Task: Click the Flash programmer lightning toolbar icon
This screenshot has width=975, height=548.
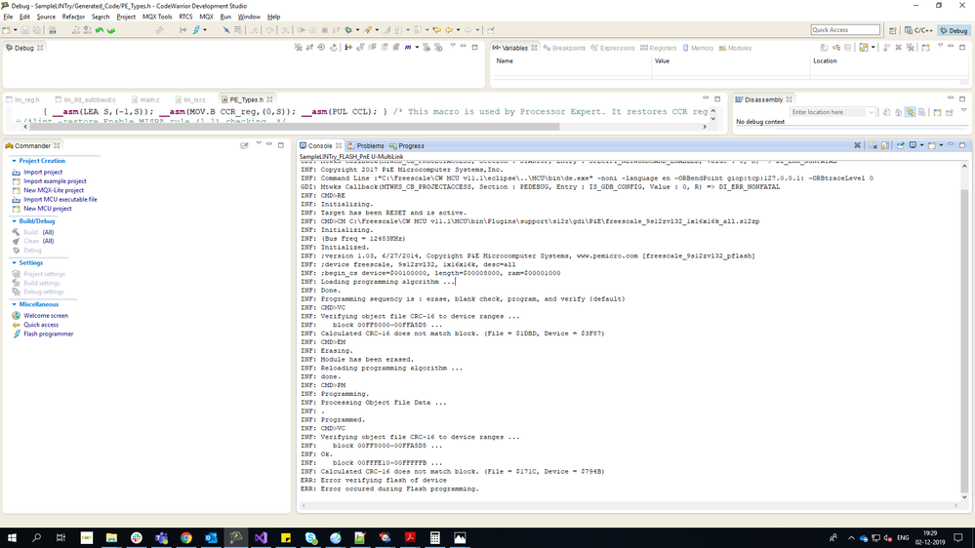Action: [x=196, y=30]
